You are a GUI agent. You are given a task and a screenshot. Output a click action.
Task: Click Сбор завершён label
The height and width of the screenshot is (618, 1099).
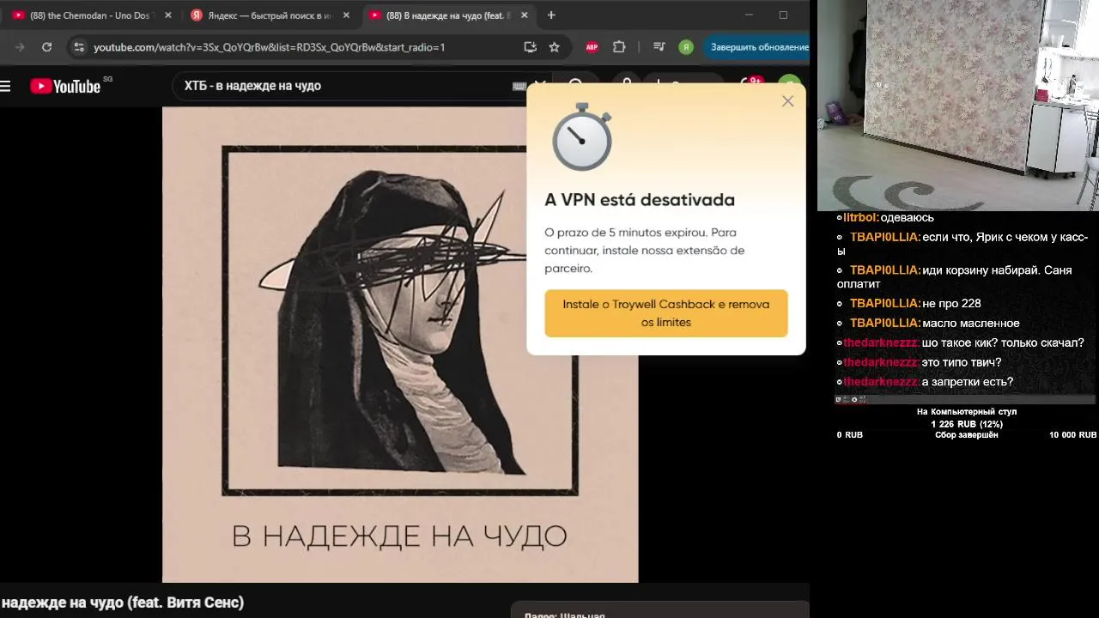[967, 435]
